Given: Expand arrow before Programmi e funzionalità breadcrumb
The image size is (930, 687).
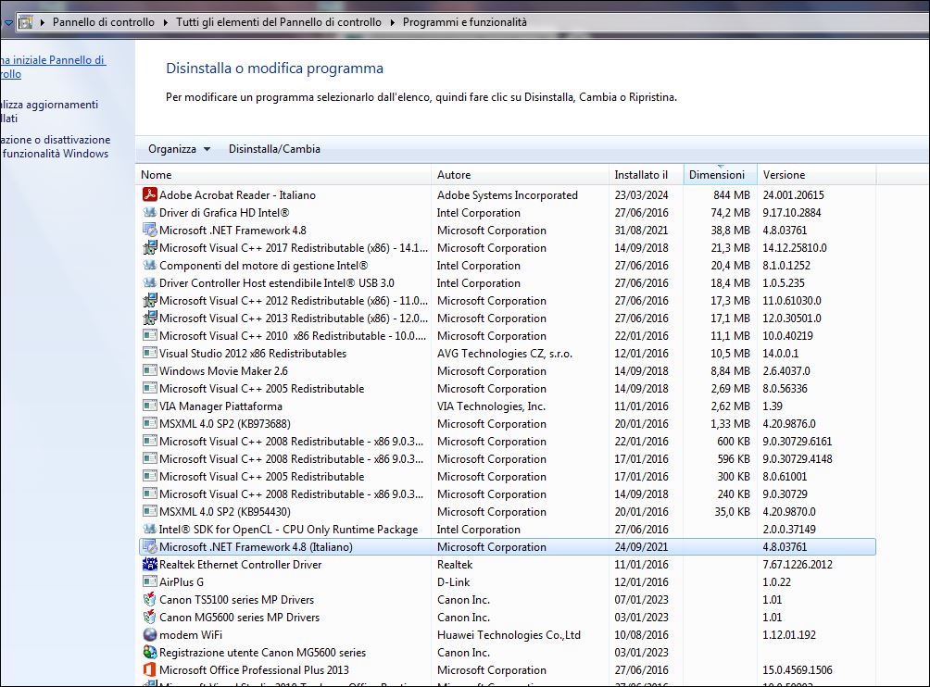Looking at the screenshot, I should (392, 22).
